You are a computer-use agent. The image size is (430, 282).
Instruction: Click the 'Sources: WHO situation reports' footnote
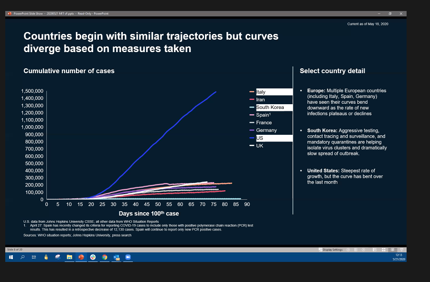click(77, 235)
